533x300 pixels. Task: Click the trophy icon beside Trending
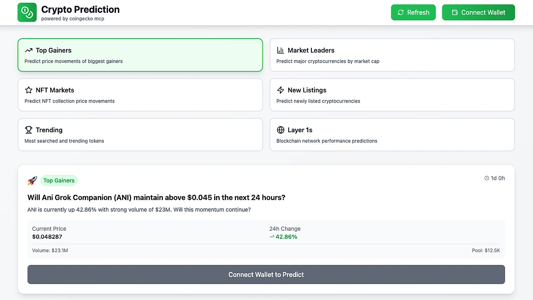(x=29, y=130)
